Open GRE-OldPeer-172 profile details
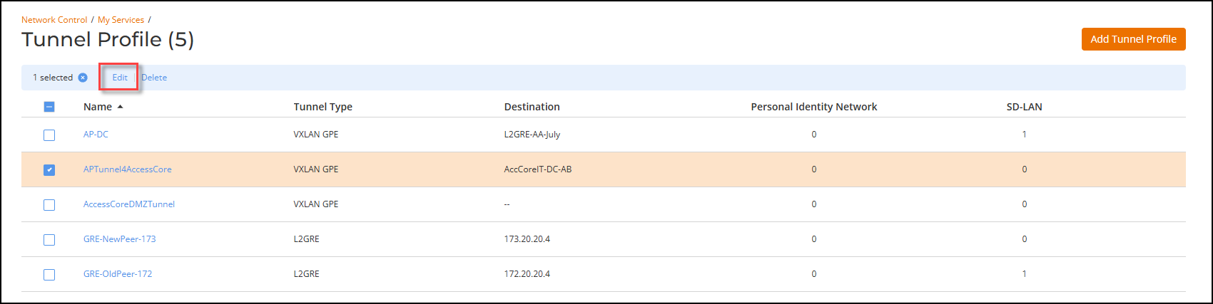Screen dimensions: 1213x304 coord(118,274)
